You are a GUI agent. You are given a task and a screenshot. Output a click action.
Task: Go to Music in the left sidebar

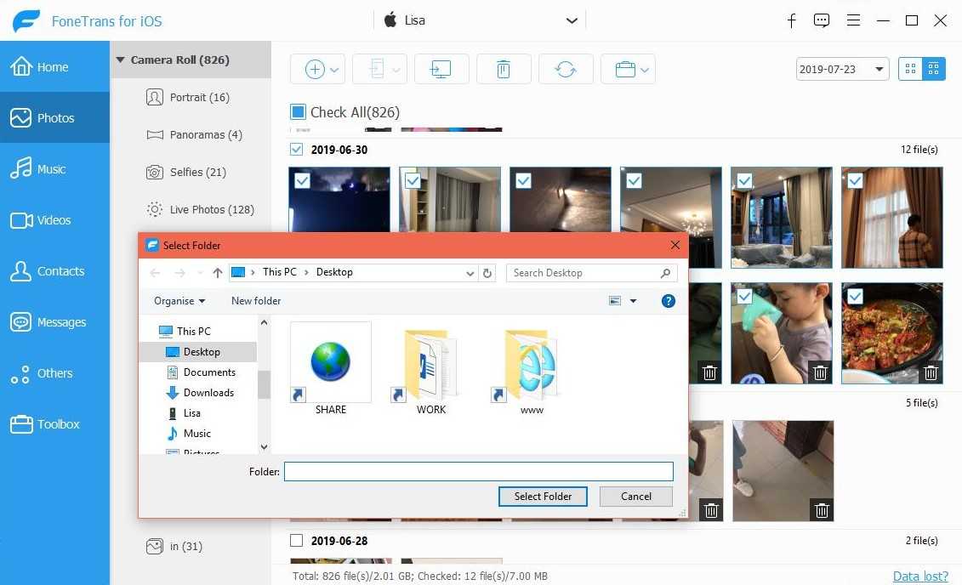coord(51,169)
